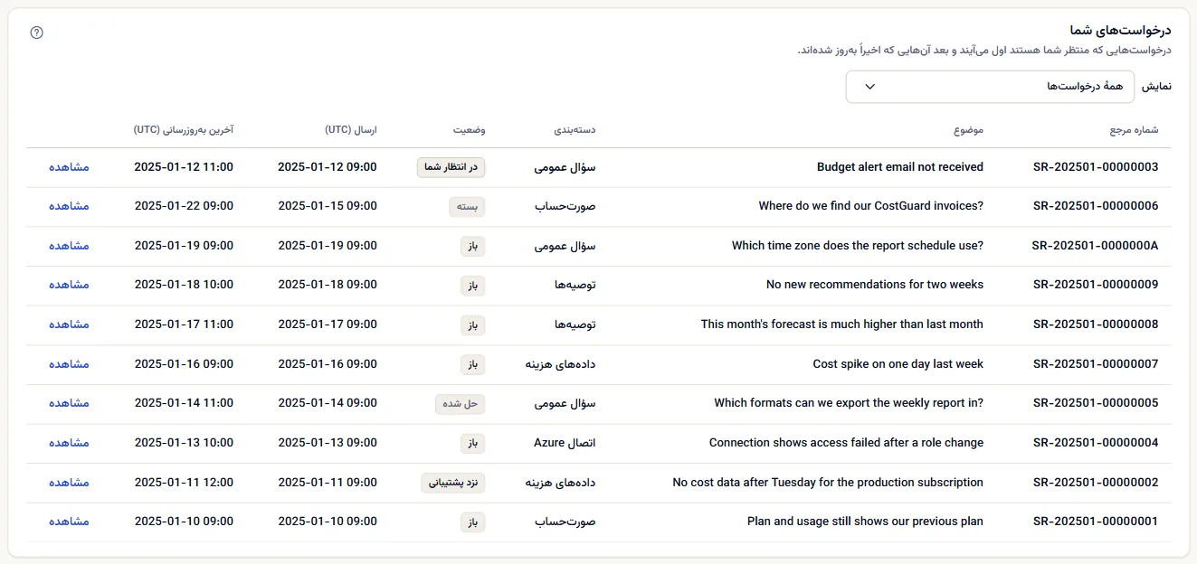Click subject 'Cost spike on one day last week'

click(x=898, y=364)
